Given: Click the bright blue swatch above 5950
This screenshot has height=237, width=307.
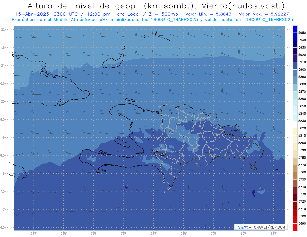Looking at the screenshot, I should 295,29.
